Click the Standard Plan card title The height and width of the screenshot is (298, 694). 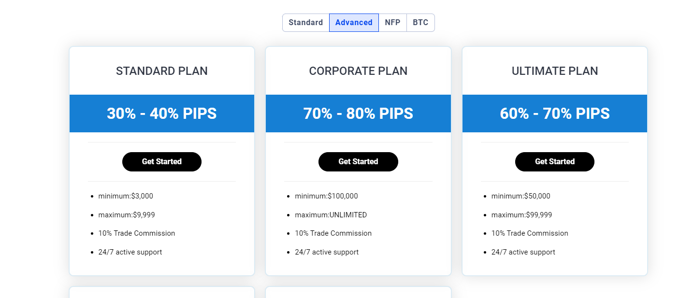pyautogui.click(x=161, y=71)
